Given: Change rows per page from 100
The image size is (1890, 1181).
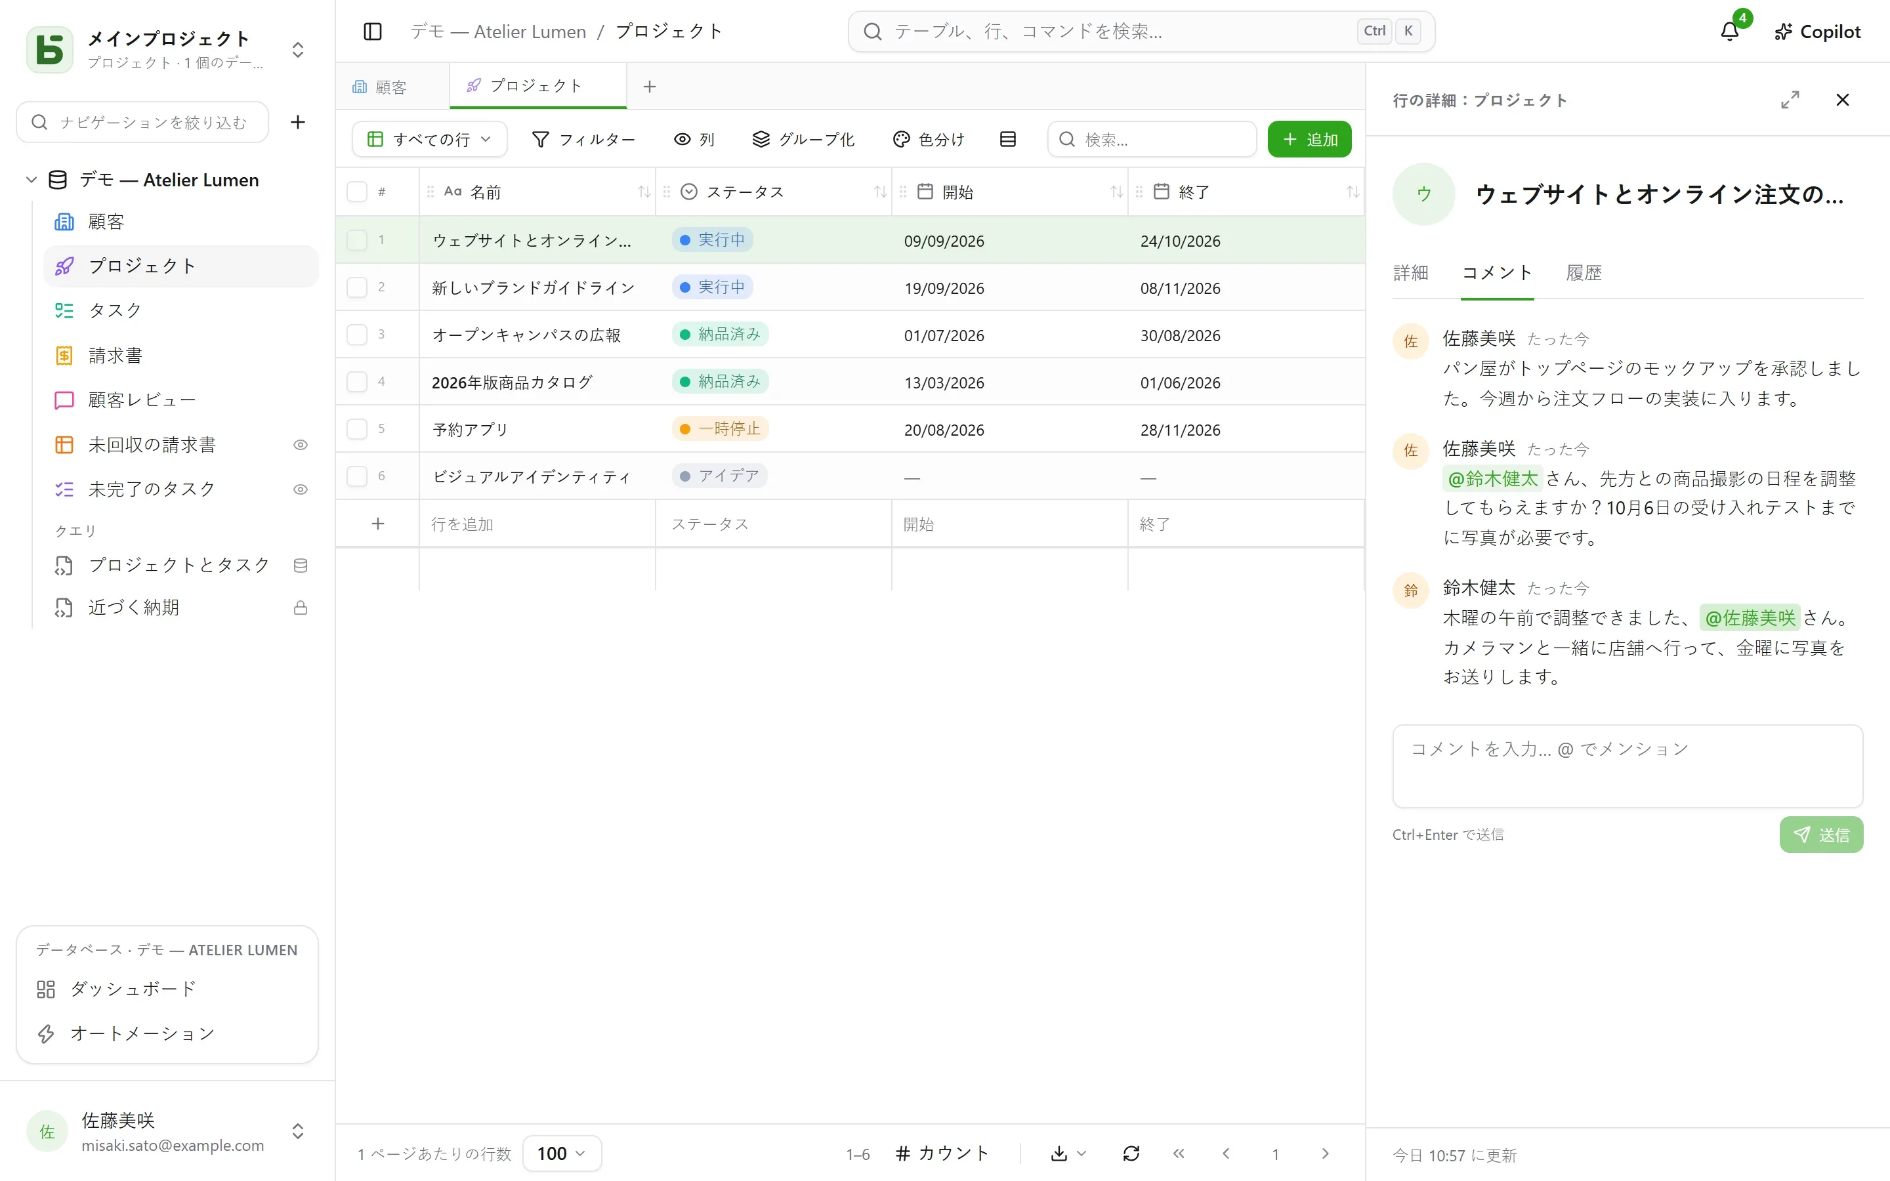Looking at the screenshot, I should [x=562, y=1153].
